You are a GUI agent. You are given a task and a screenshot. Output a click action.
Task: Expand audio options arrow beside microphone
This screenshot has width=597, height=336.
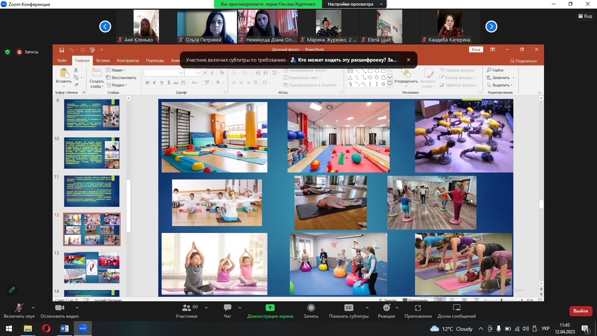pyautogui.click(x=33, y=308)
